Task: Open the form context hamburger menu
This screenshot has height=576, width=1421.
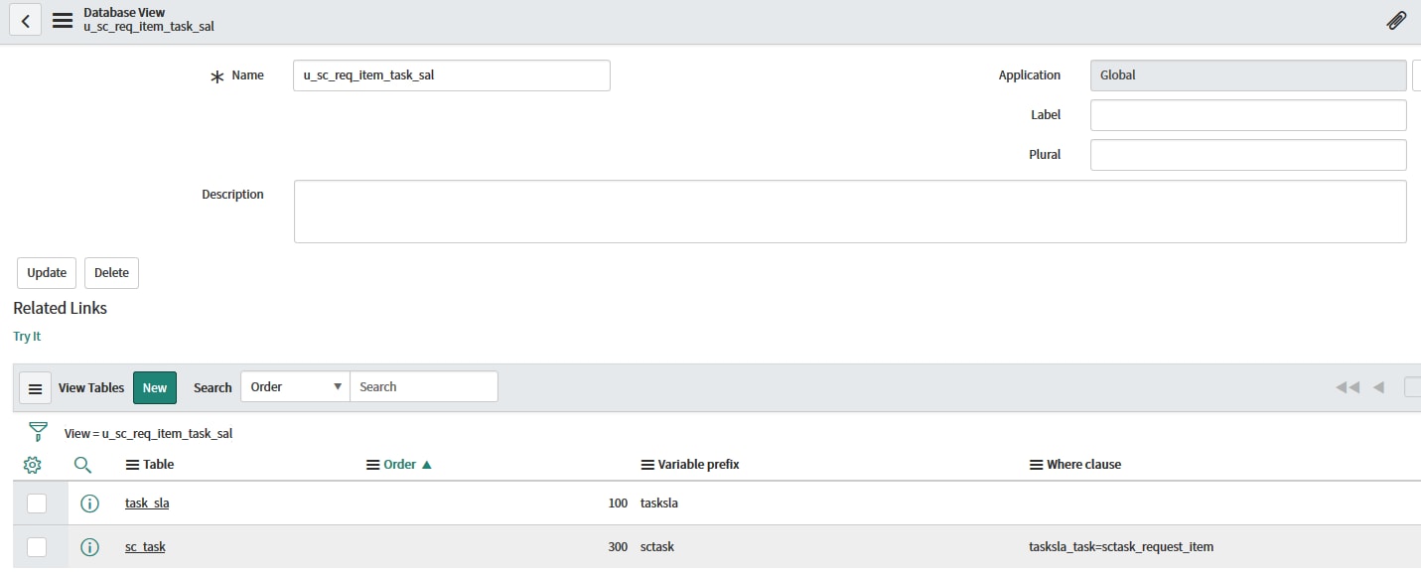Action: coord(62,20)
